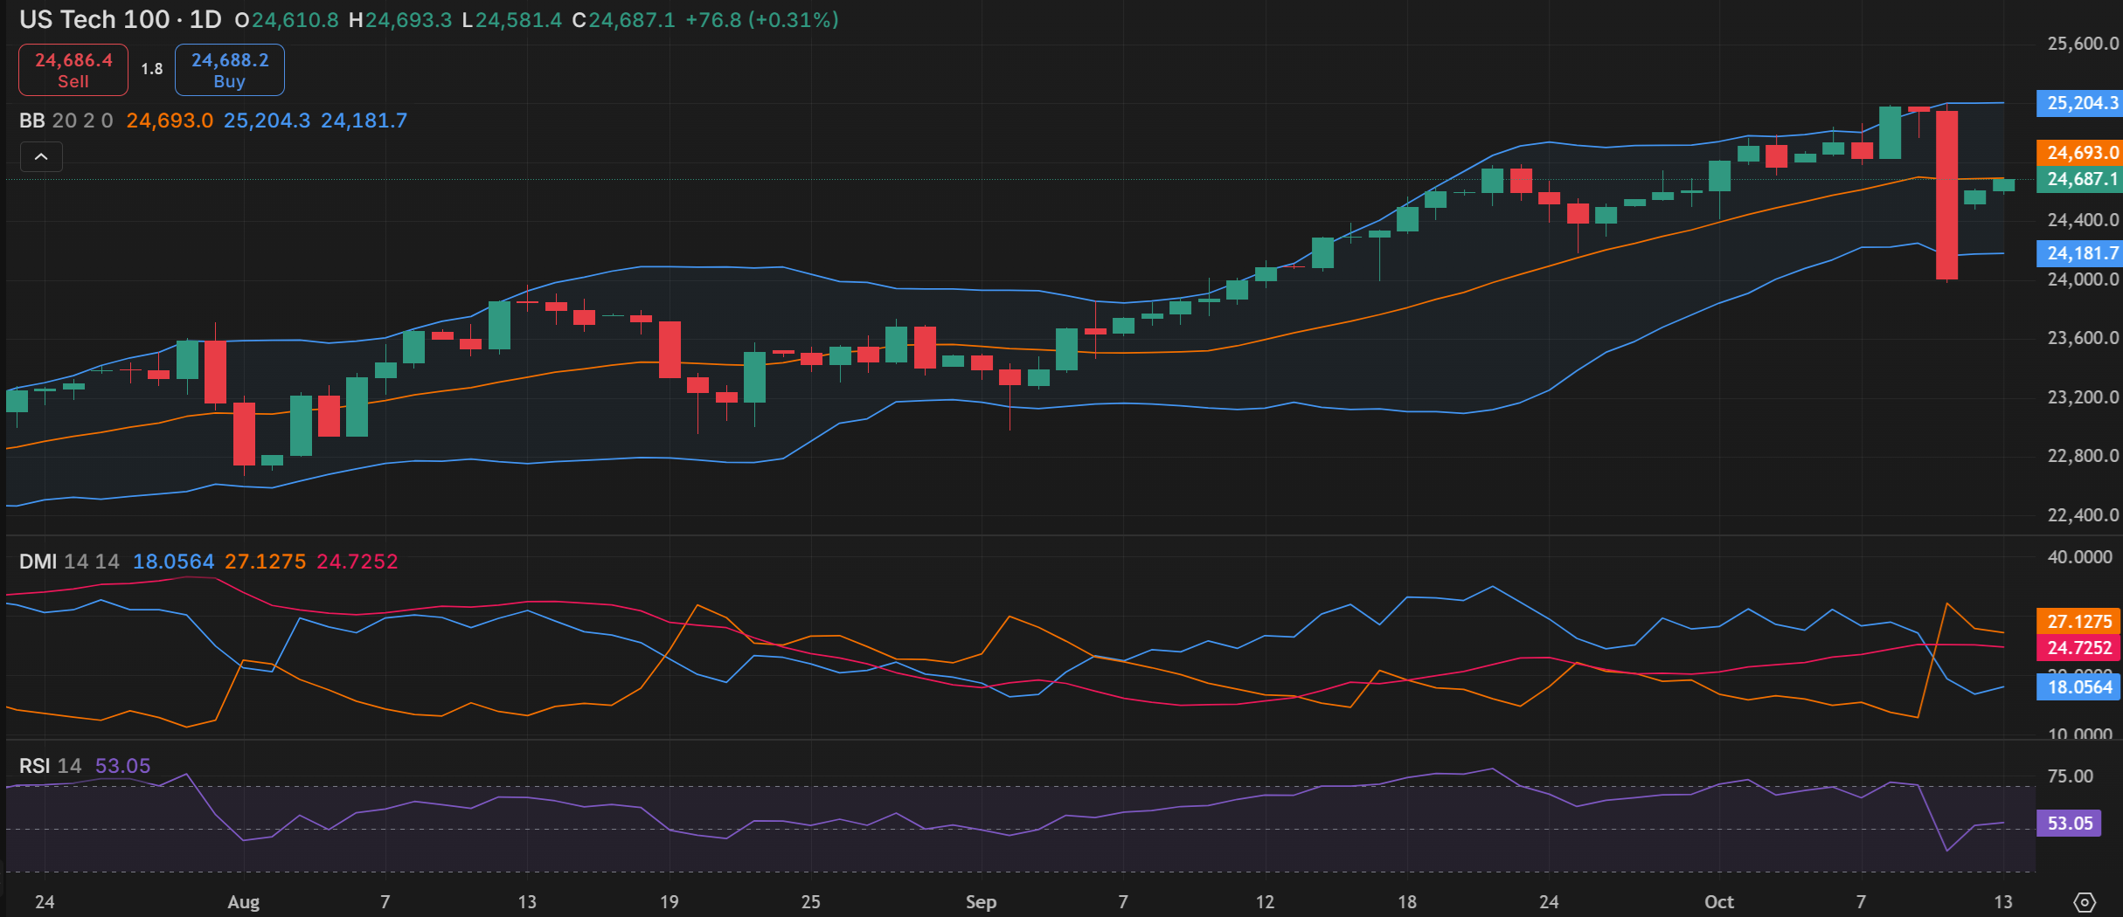This screenshot has height=917, width=2123.
Task: Select the US Tech 100 symbol title
Action: (94, 19)
